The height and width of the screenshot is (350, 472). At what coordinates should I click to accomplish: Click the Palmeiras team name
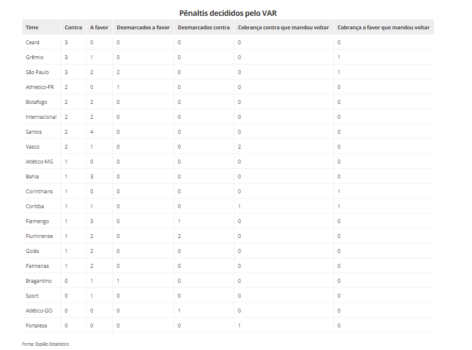(38, 266)
